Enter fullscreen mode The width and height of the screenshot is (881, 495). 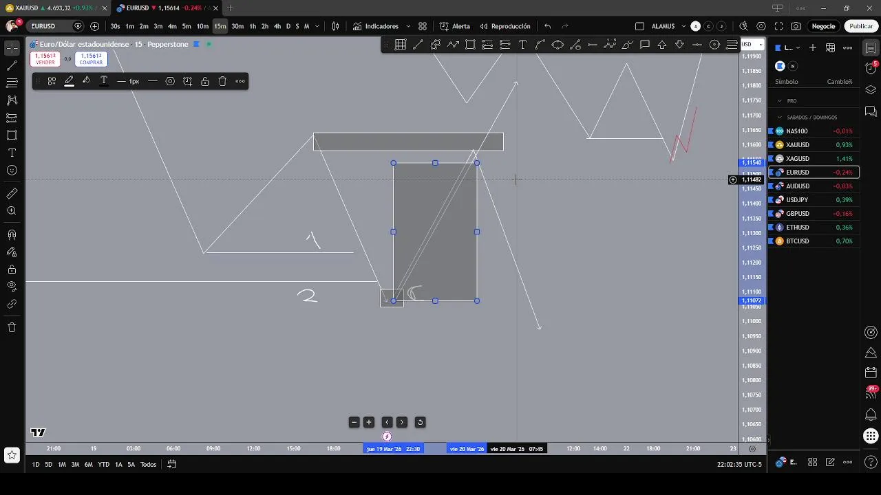coord(778,26)
